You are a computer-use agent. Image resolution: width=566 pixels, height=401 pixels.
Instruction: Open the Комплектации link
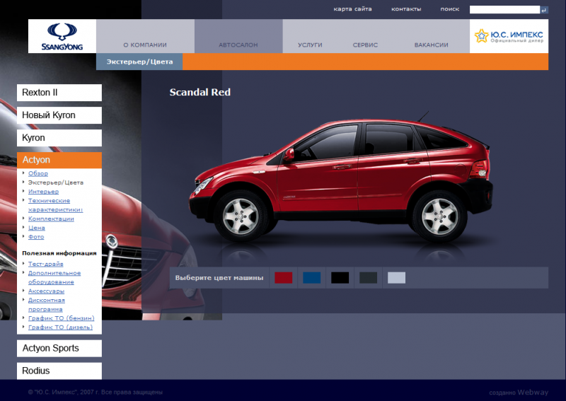(x=51, y=219)
